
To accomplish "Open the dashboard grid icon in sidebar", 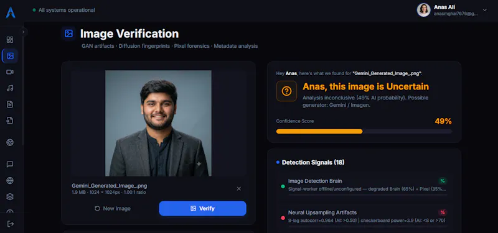I will pos(10,40).
